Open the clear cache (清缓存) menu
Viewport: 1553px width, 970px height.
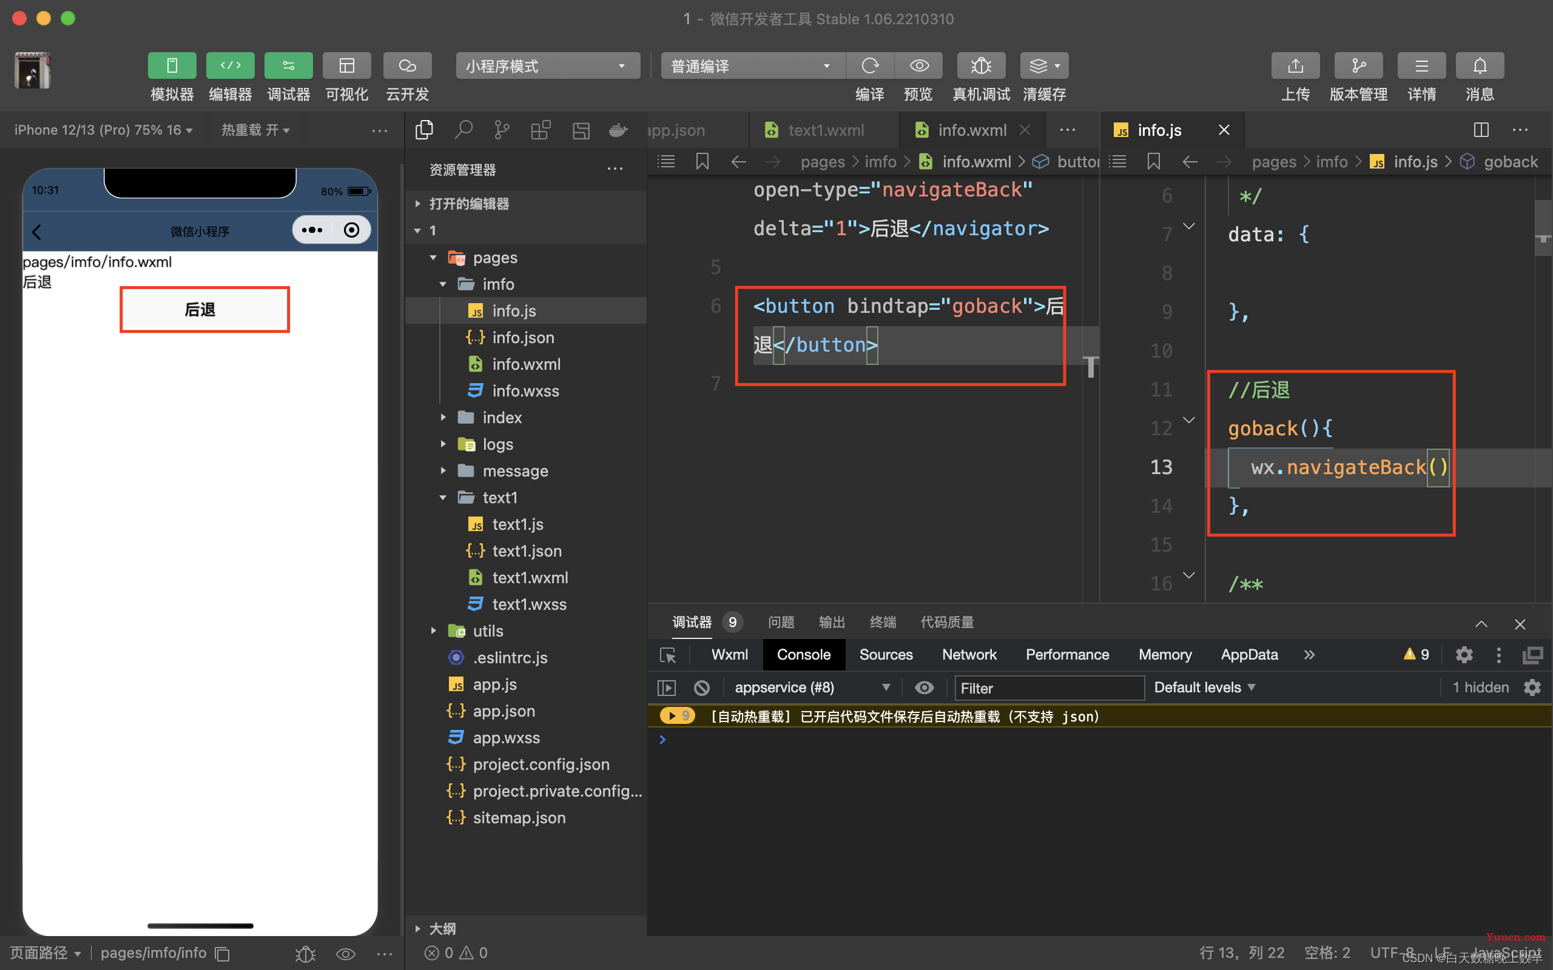[x=1044, y=65]
